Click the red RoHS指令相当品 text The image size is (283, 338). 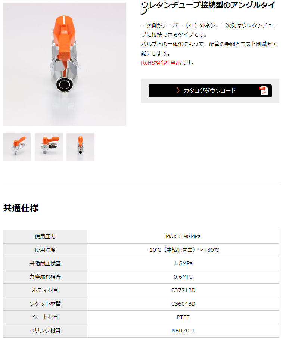coord(161,63)
